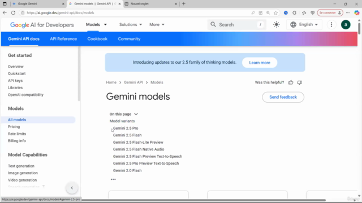Collapse the left sidebar with chevron button
Viewport: 362px width, 203px height.
72,188
